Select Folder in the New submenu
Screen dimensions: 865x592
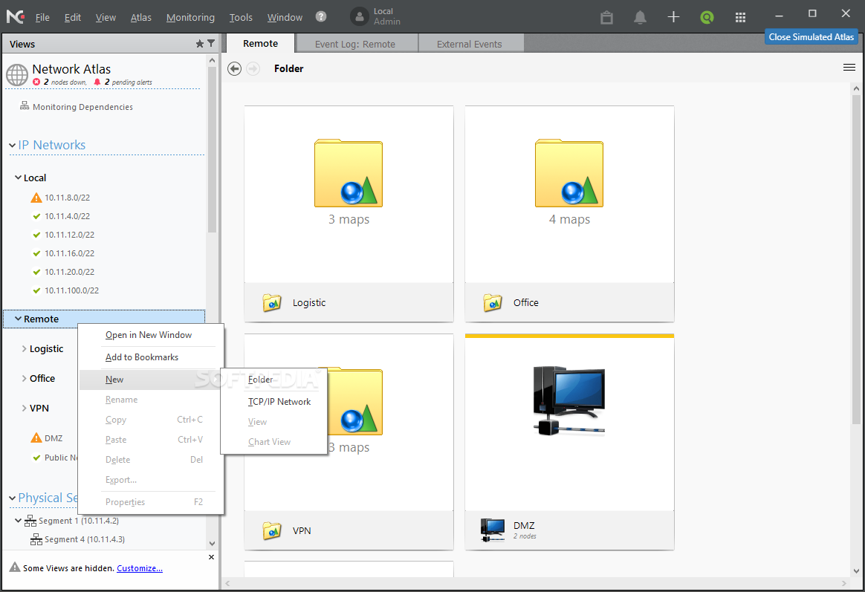pyautogui.click(x=274, y=380)
